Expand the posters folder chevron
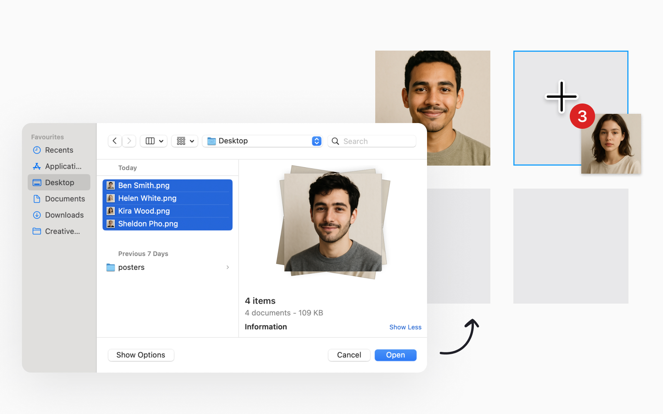663x414 pixels. point(228,267)
